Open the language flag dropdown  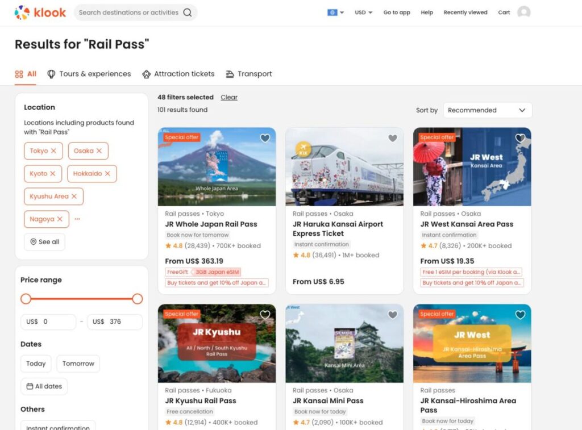pos(335,12)
